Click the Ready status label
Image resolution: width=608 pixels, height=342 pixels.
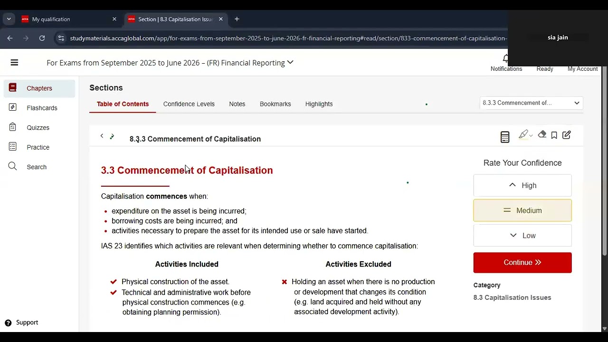tap(545, 69)
